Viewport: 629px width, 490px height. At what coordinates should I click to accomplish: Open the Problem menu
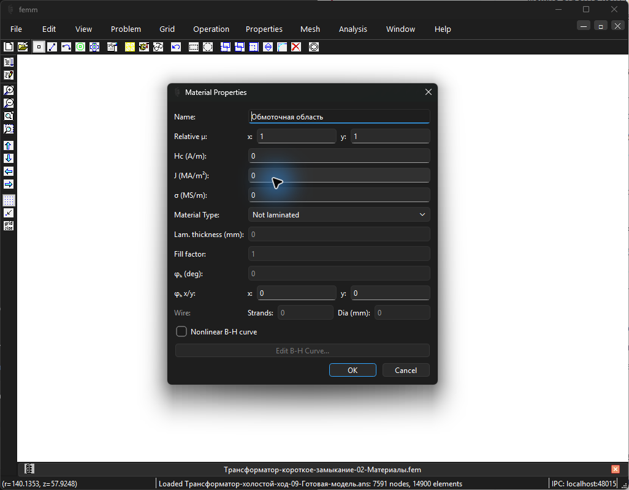click(126, 29)
